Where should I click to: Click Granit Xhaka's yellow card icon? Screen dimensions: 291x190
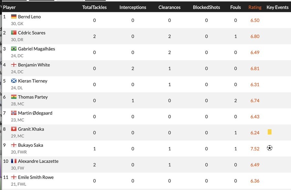[269, 132]
